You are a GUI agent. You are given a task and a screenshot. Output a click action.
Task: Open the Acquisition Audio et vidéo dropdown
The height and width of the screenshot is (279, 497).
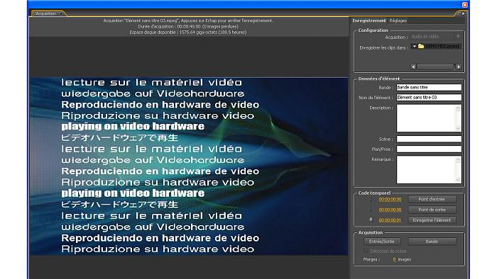tap(435, 37)
